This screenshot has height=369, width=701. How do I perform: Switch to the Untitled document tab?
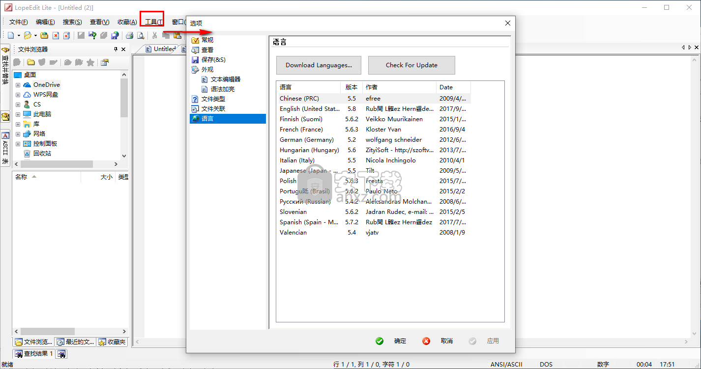pyautogui.click(x=160, y=49)
